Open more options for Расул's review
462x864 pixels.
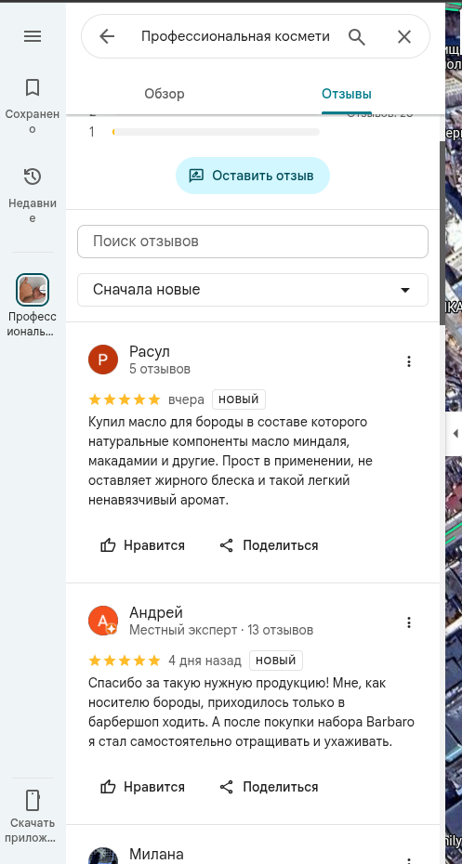coord(409,361)
